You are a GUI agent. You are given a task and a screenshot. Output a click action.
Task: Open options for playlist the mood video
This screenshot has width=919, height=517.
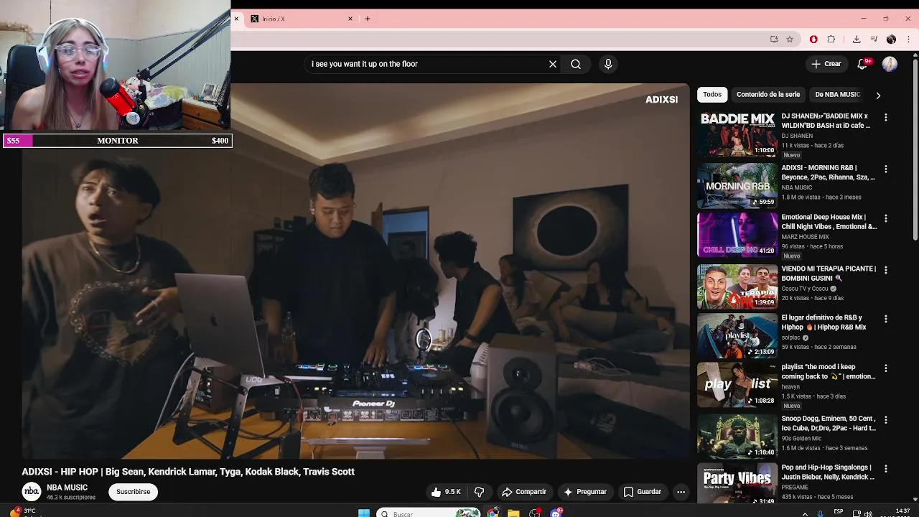886,368
